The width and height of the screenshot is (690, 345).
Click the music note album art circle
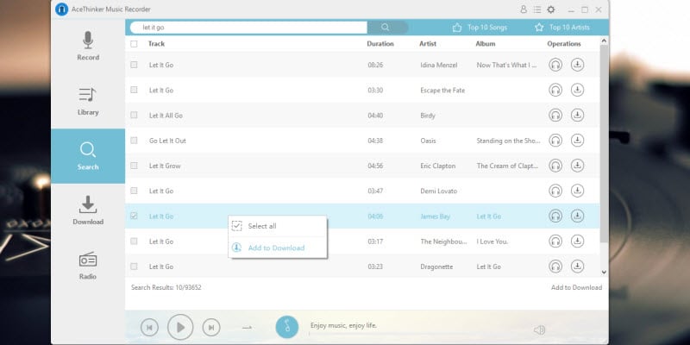pos(287,328)
